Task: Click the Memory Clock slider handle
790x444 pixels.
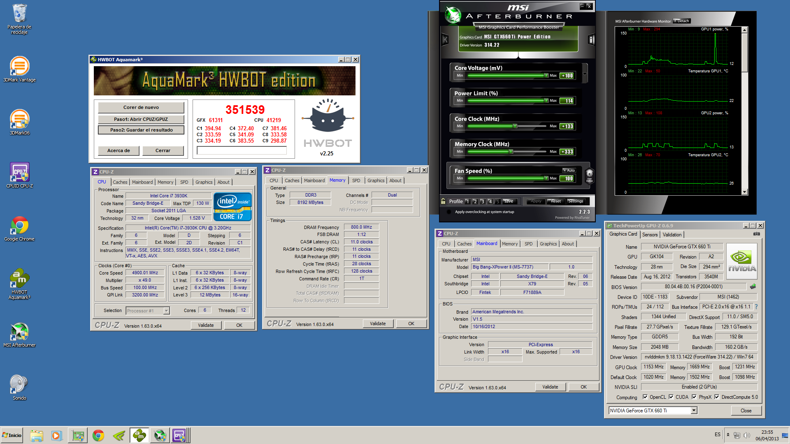Action: point(511,152)
